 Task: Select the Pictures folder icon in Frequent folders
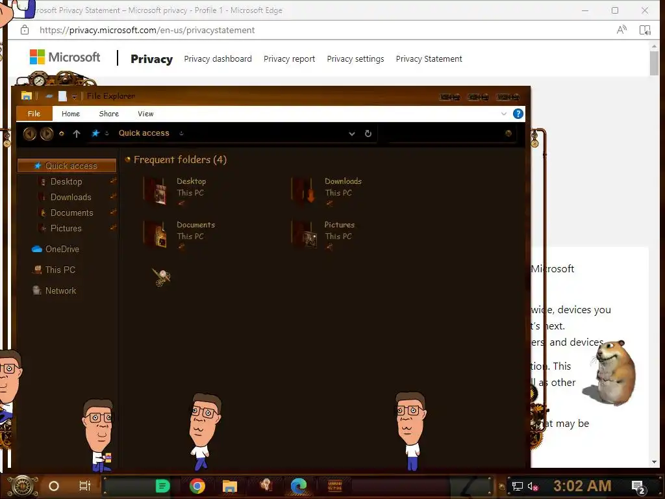pyautogui.click(x=304, y=235)
